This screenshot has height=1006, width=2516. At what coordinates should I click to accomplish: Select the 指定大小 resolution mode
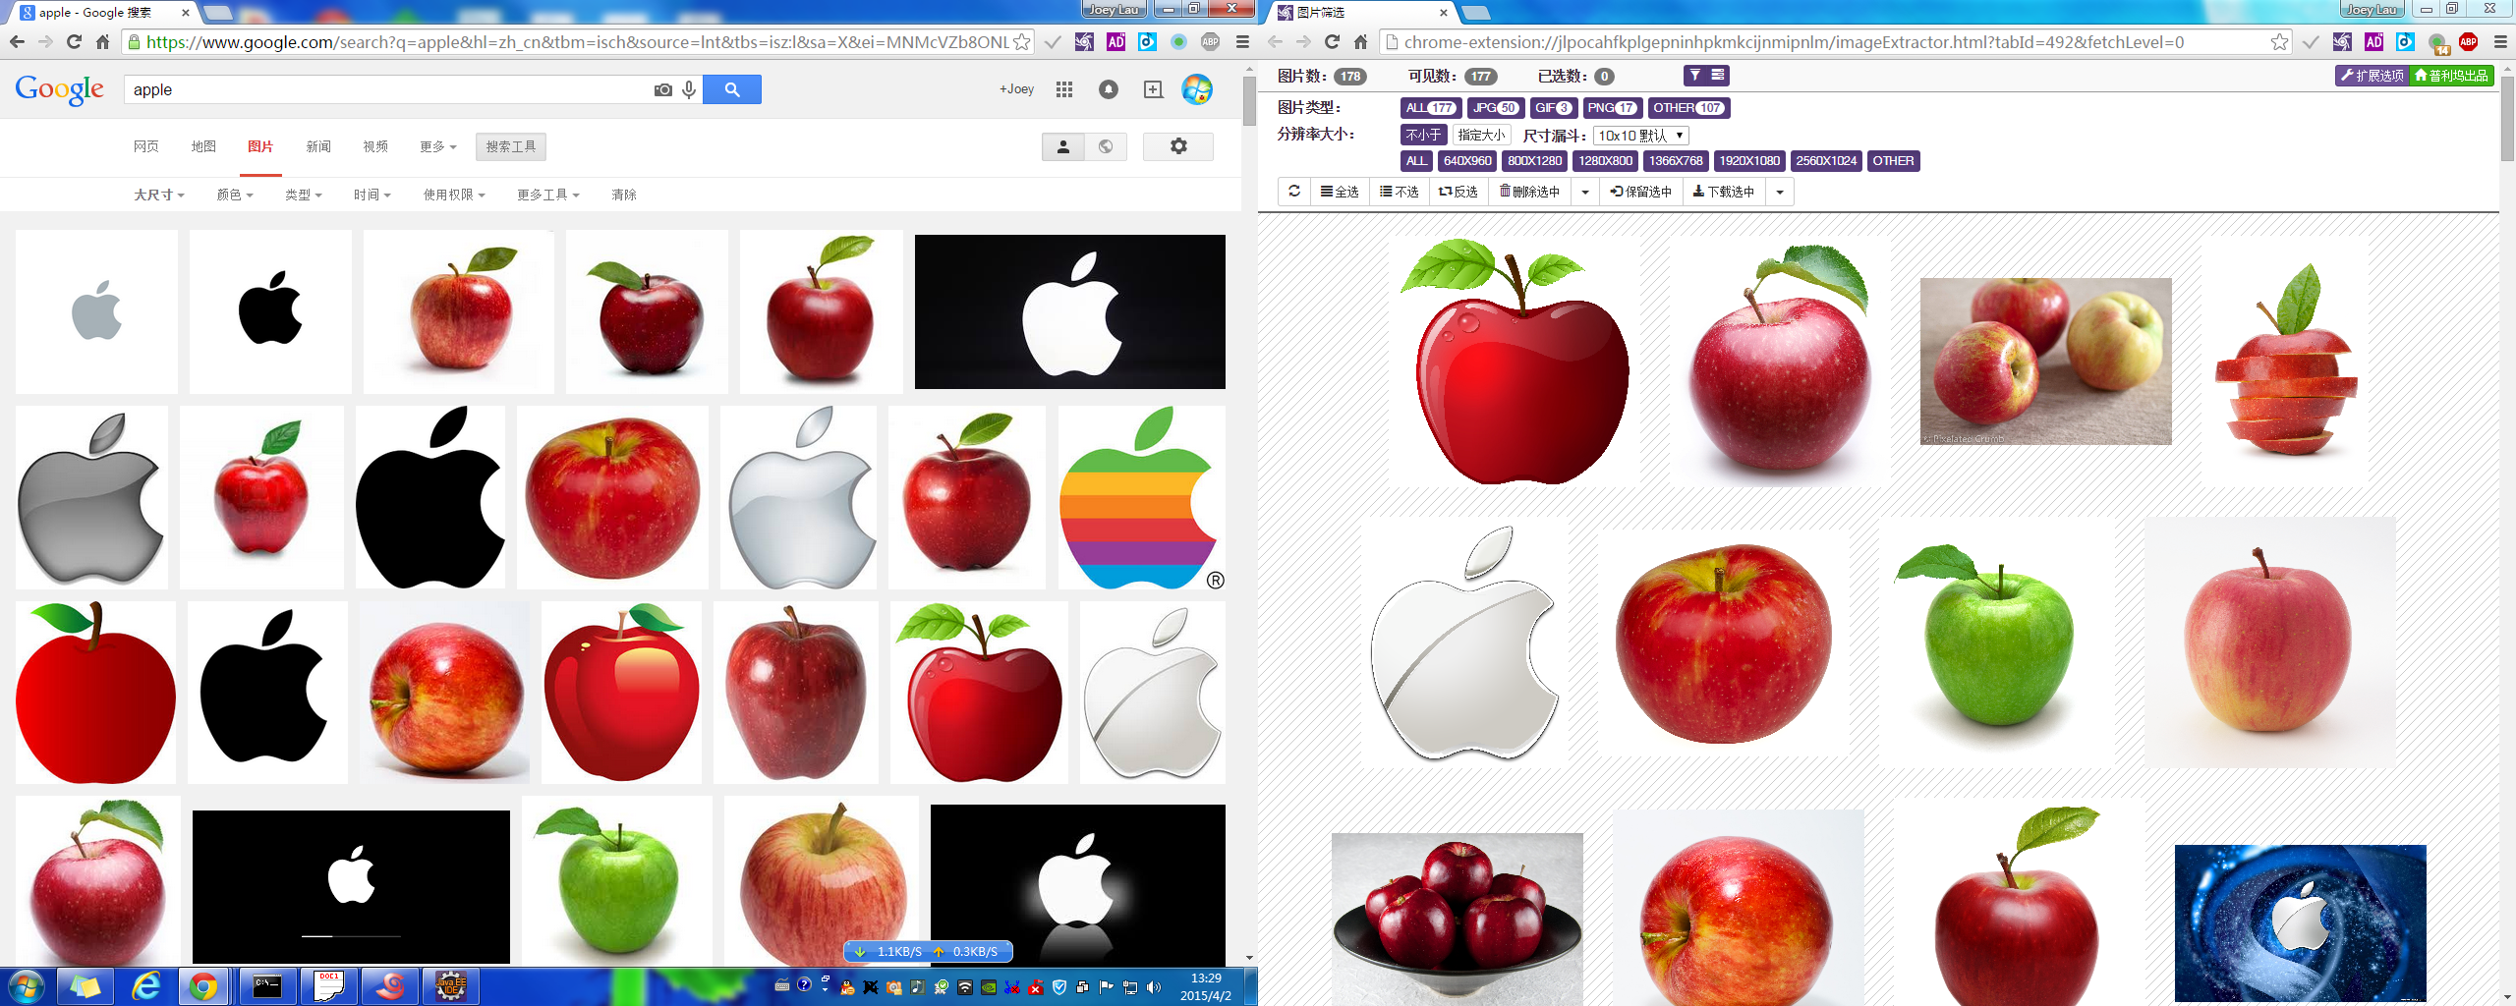(1481, 136)
